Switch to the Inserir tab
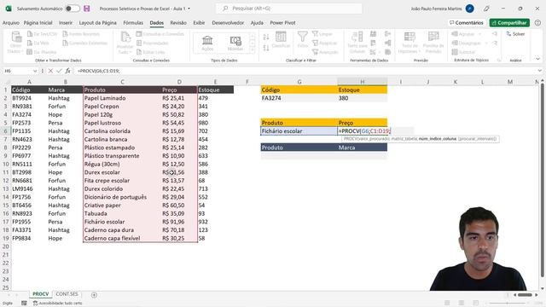The image size is (546, 307). [66, 23]
